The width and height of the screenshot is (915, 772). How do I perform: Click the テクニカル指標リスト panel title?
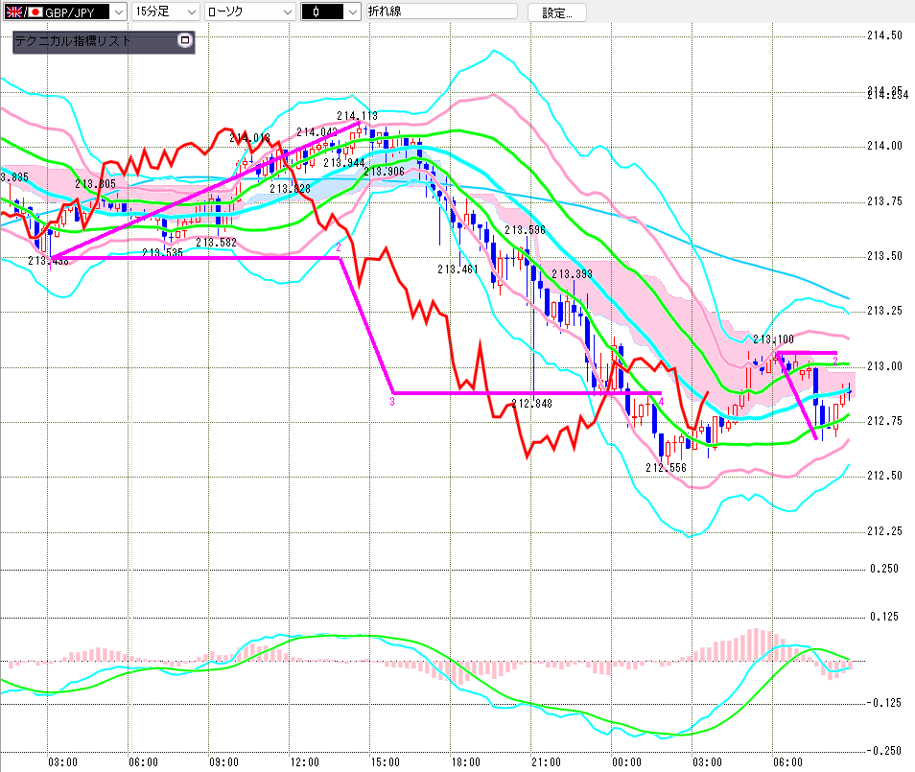(73, 41)
